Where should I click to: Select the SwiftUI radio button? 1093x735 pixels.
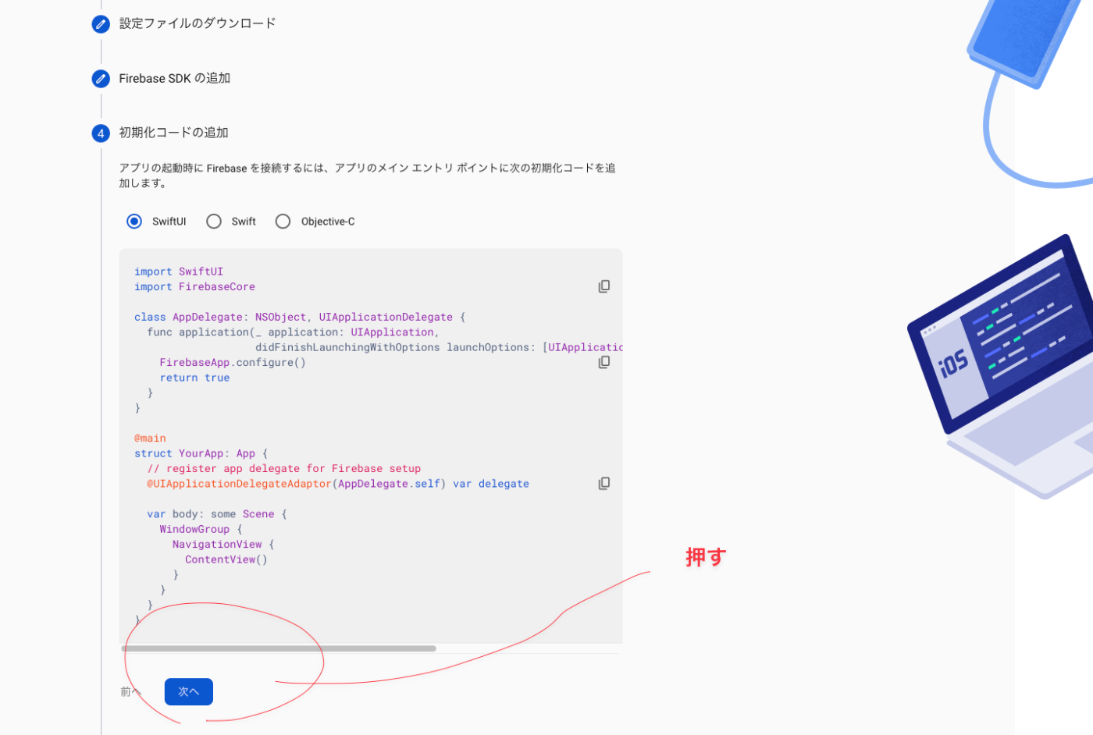tap(134, 222)
